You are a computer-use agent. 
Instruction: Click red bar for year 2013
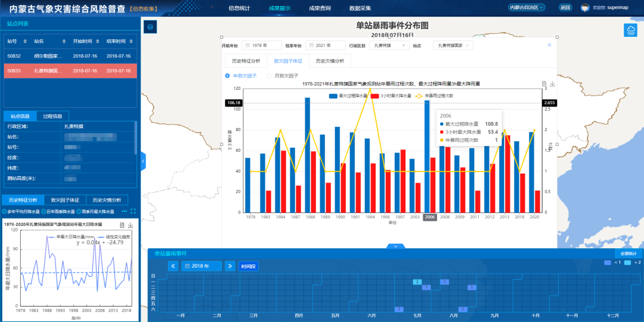coord(507,174)
